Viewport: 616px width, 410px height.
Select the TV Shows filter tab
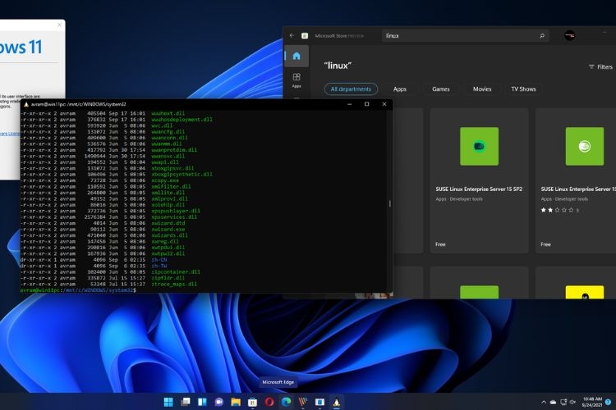pos(523,89)
